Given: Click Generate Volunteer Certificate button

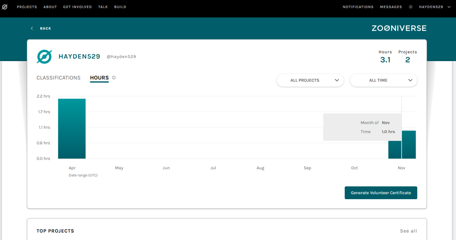Looking at the screenshot, I should [381, 193].
